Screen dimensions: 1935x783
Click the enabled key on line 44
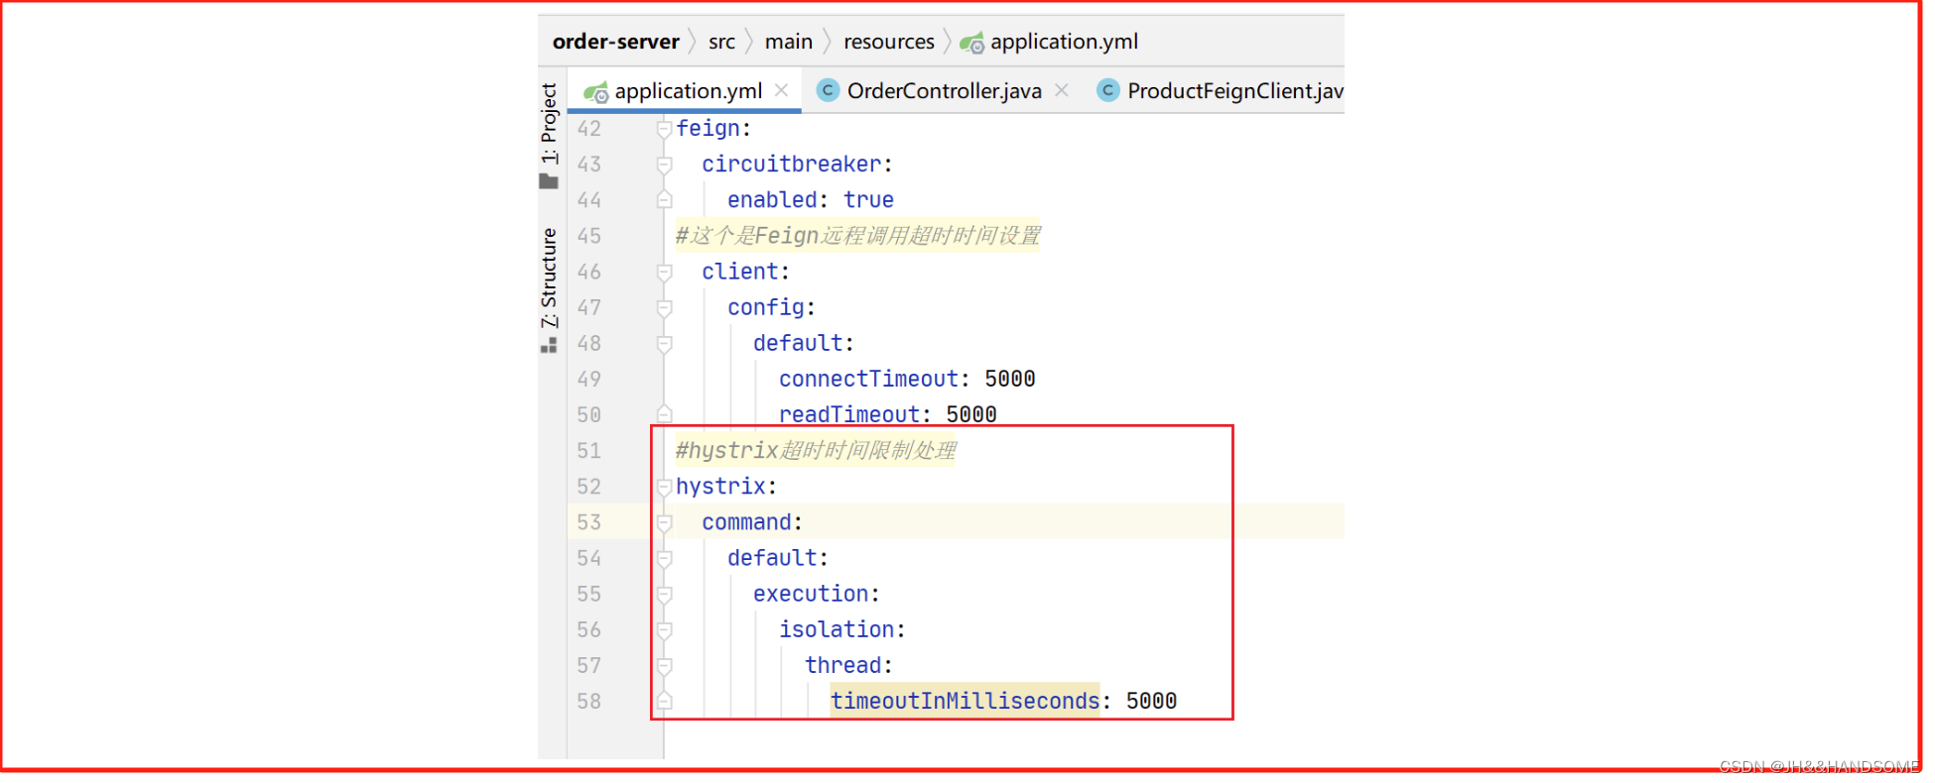(x=772, y=200)
